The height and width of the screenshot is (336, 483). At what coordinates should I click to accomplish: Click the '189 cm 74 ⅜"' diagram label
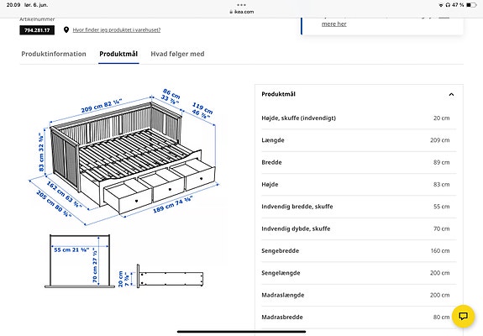(173, 204)
